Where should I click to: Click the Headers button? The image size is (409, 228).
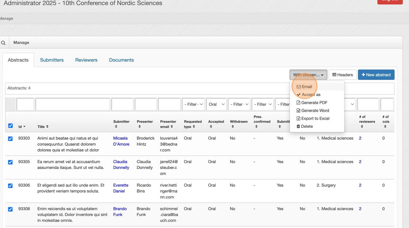343,75
